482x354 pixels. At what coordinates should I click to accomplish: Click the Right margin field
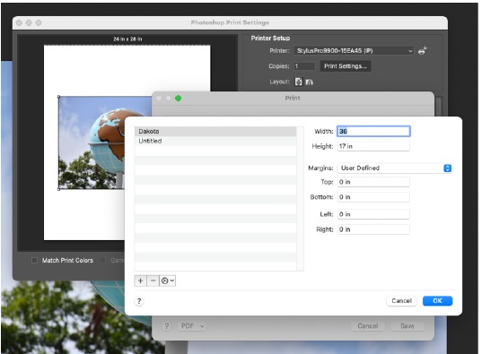[373, 229]
